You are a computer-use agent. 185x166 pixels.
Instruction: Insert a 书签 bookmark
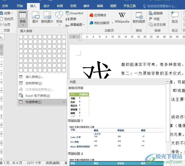(154, 19)
